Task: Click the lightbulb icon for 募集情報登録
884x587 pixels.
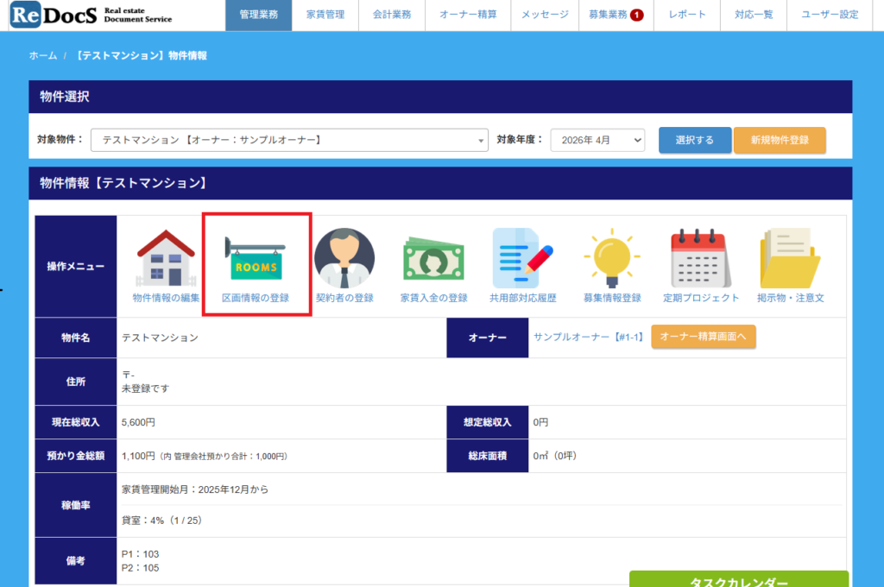Action: (612, 259)
